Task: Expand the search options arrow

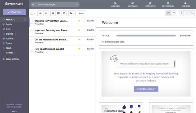Action: coord(77,5)
